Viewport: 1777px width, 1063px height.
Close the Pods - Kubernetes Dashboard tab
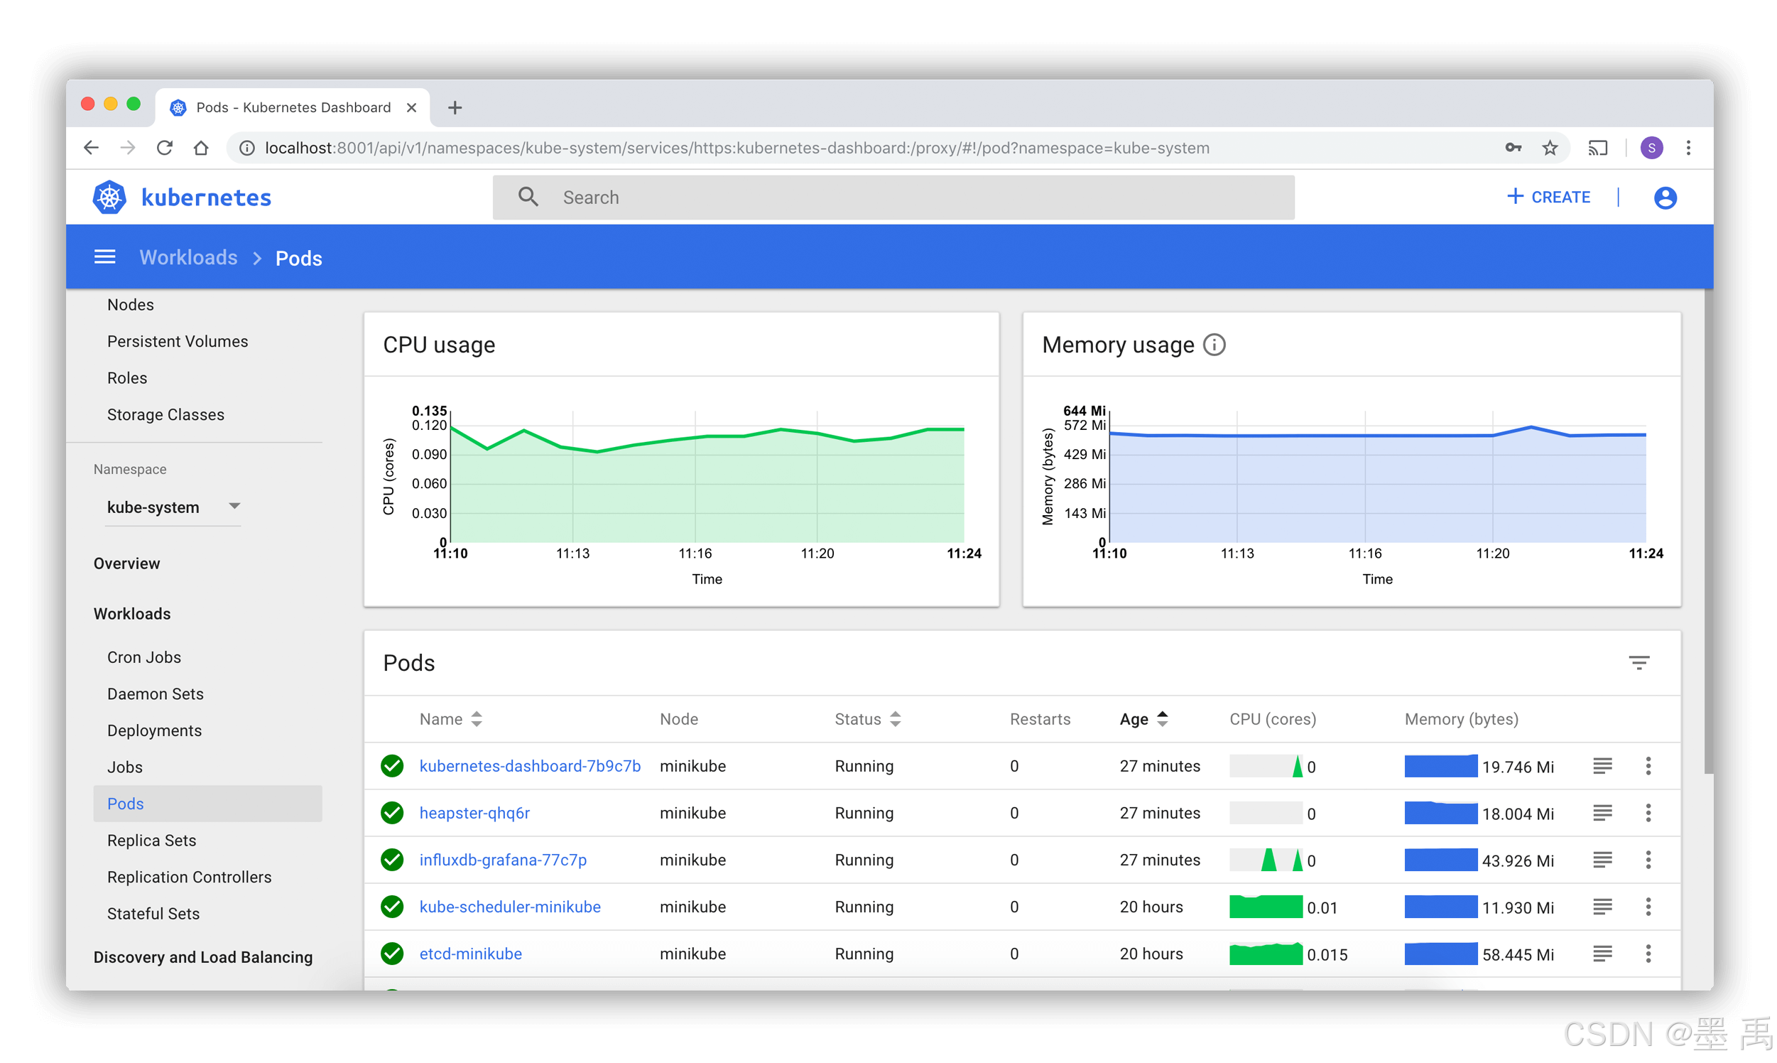[412, 107]
